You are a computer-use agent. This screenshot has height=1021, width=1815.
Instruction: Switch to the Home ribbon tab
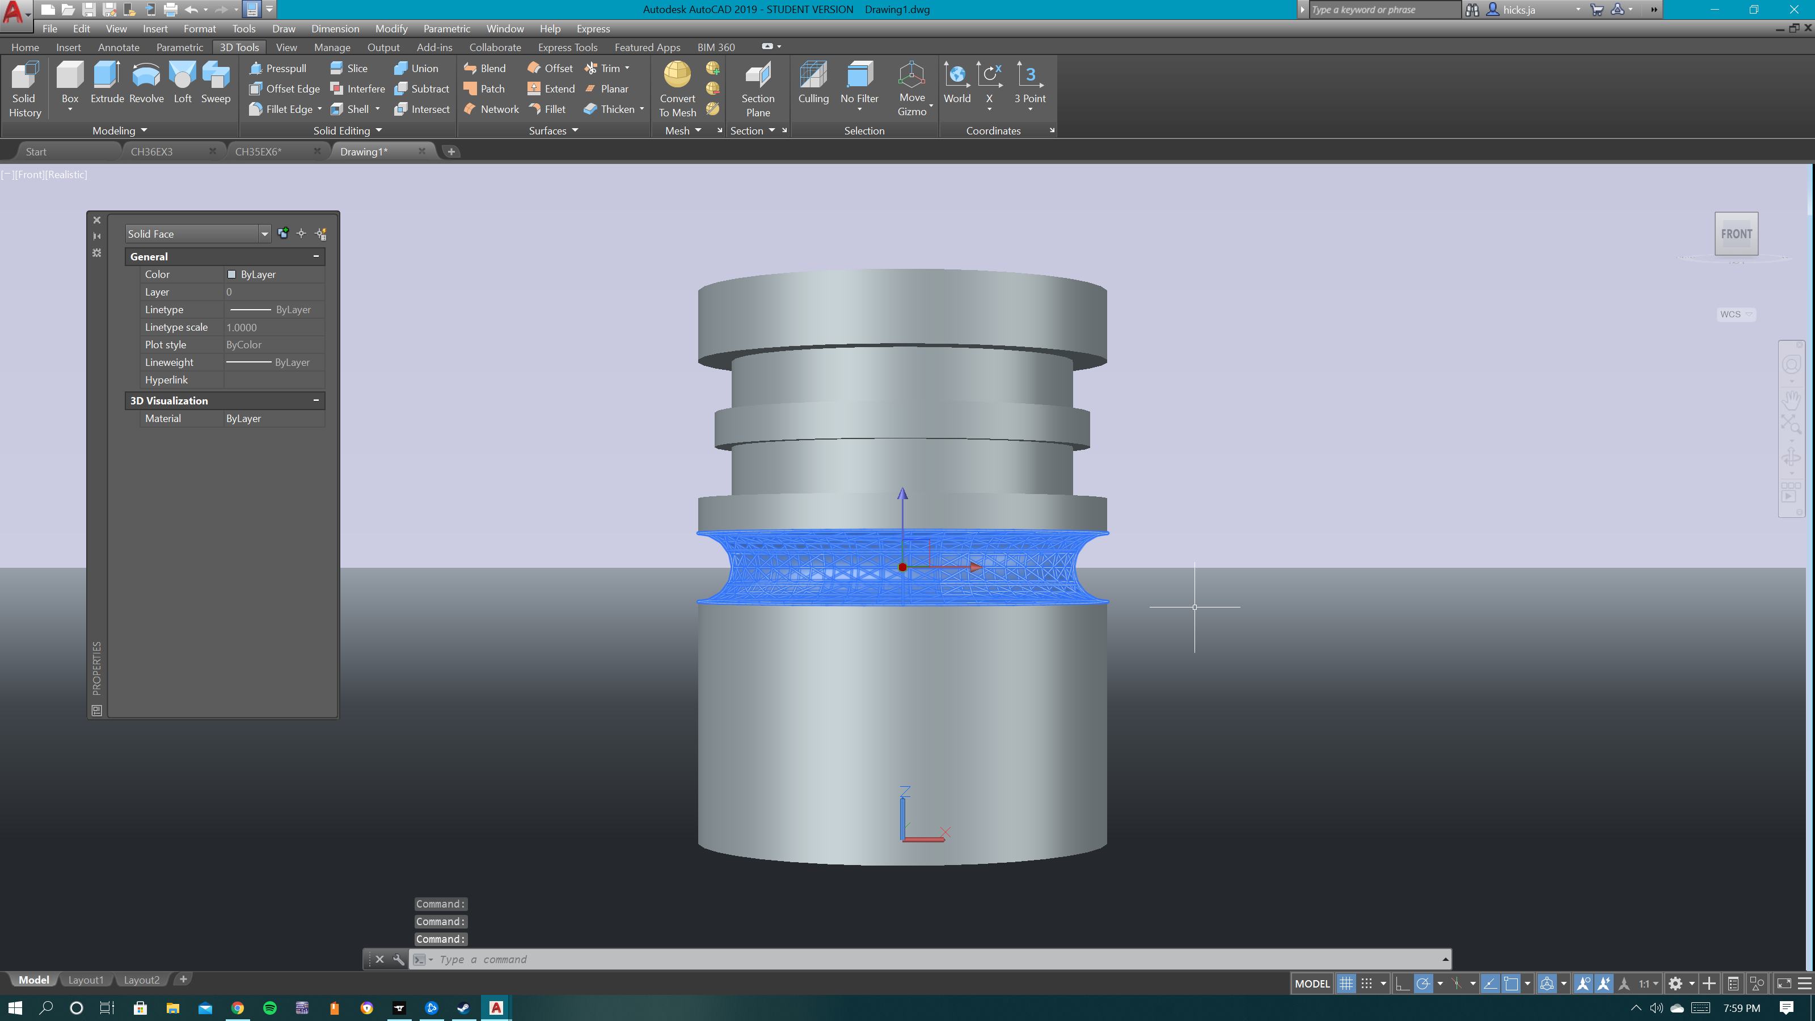26,47
